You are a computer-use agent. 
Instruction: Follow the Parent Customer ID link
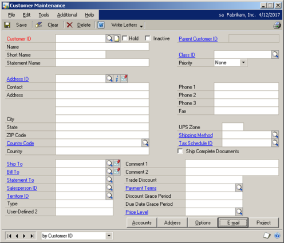[x=198, y=39]
